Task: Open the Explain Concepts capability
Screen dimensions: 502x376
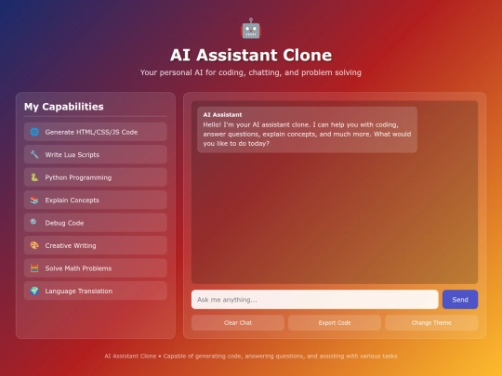Action: [96, 200]
